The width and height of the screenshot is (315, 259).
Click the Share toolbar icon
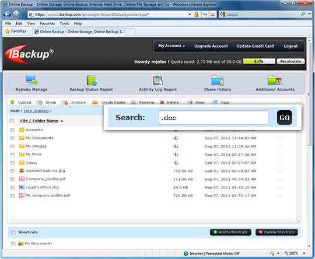click(x=40, y=103)
